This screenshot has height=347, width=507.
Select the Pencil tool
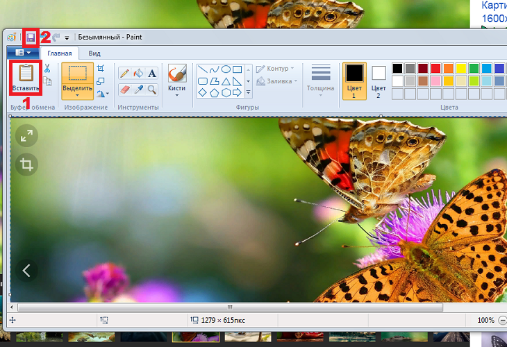point(124,73)
